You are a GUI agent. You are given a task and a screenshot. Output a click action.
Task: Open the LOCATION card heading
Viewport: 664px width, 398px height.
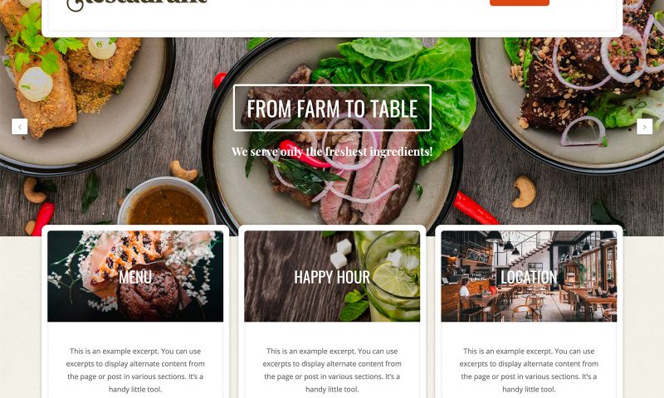click(529, 277)
